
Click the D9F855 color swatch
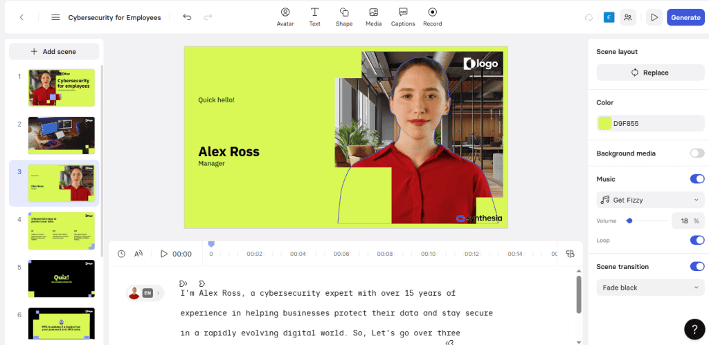pos(604,123)
